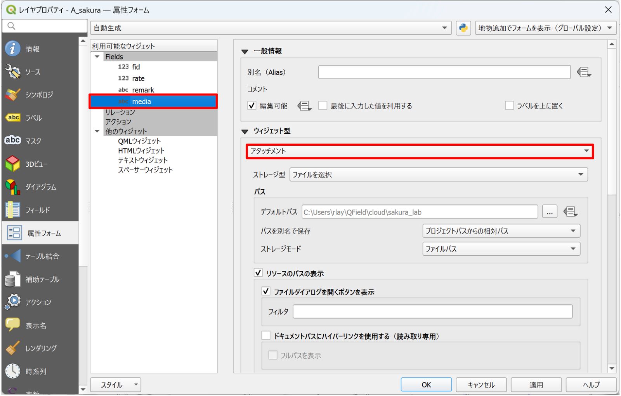621x396 pixels.
Task: Click the browse … default path button
Action: (x=550, y=212)
